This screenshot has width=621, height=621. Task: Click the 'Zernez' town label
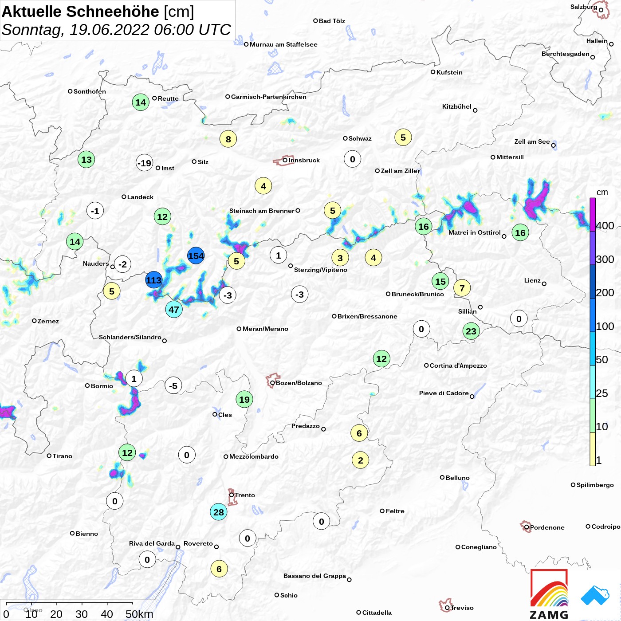coord(48,321)
